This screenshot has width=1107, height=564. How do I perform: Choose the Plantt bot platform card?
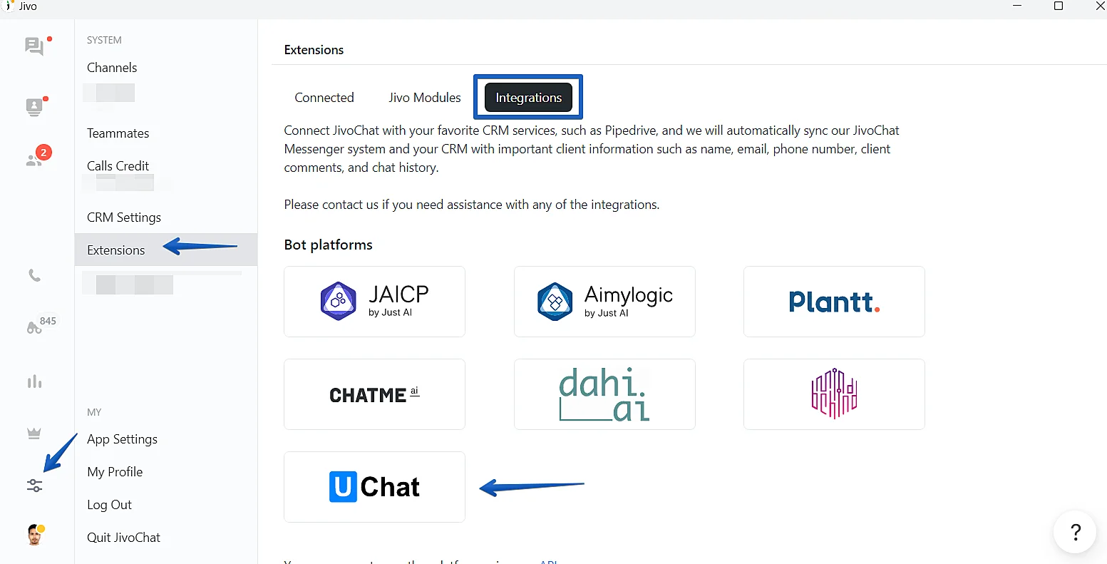tap(834, 302)
